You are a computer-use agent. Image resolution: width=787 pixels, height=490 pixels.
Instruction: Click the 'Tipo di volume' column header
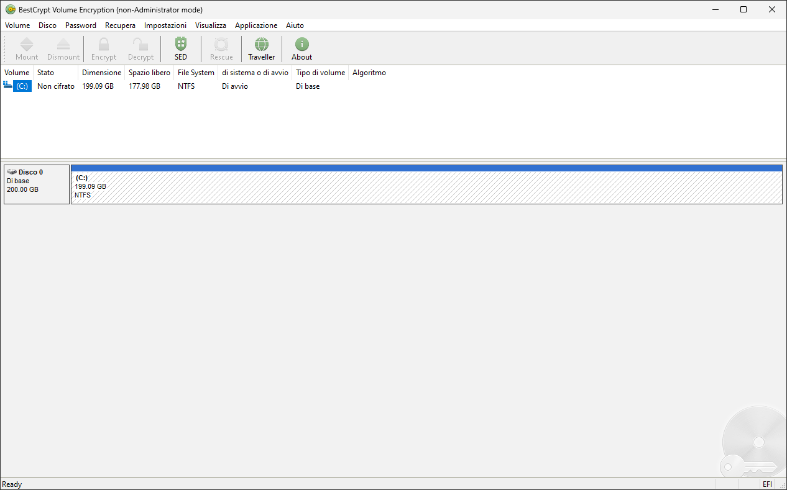coord(320,73)
